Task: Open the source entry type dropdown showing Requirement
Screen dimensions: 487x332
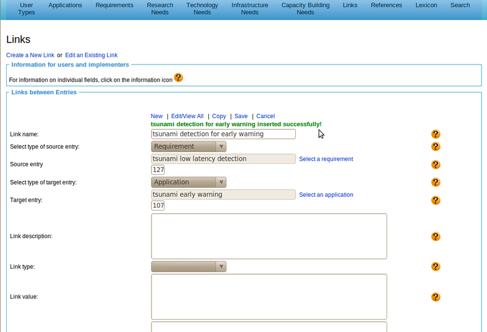Action: tap(189, 146)
